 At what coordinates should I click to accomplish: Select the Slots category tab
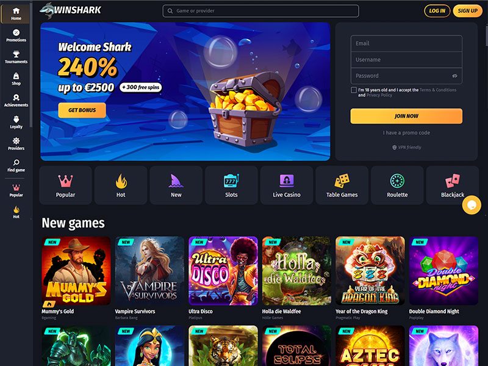click(231, 185)
